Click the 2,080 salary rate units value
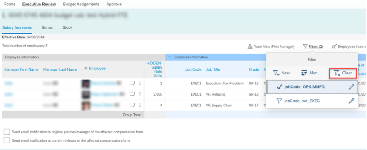The image size is (367, 150). tap(158, 94)
